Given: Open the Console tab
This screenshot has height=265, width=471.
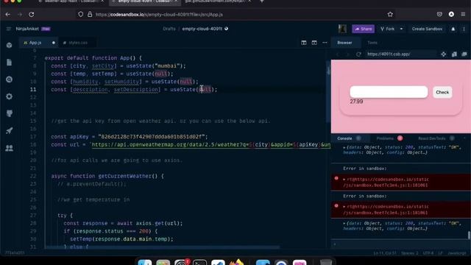Looking at the screenshot, I should point(344,138).
